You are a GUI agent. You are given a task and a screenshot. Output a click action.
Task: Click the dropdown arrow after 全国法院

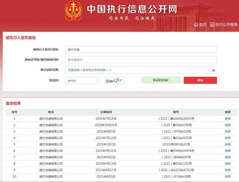pos(110,70)
